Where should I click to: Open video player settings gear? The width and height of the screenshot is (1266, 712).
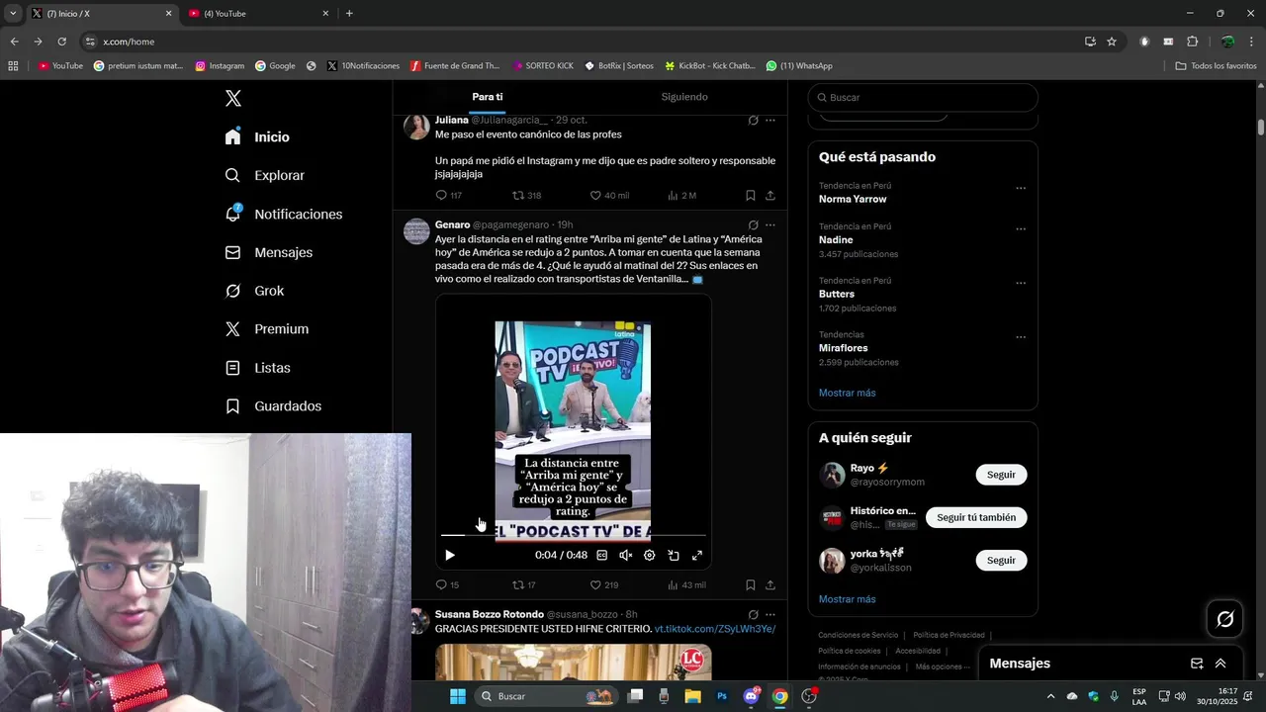point(650,556)
